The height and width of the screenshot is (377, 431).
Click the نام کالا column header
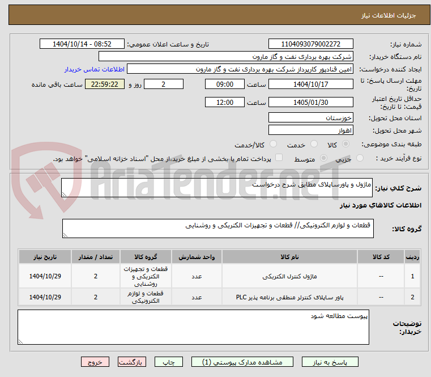click(x=289, y=257)
